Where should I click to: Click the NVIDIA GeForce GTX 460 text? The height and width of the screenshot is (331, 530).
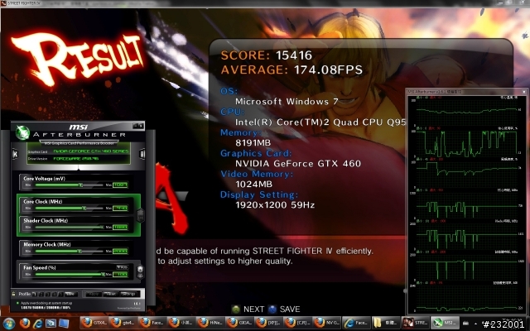coord(298,164)
